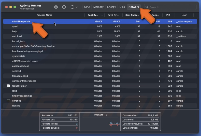Focus the Search input field
This screenshot has height=136, width=201.
170,7
